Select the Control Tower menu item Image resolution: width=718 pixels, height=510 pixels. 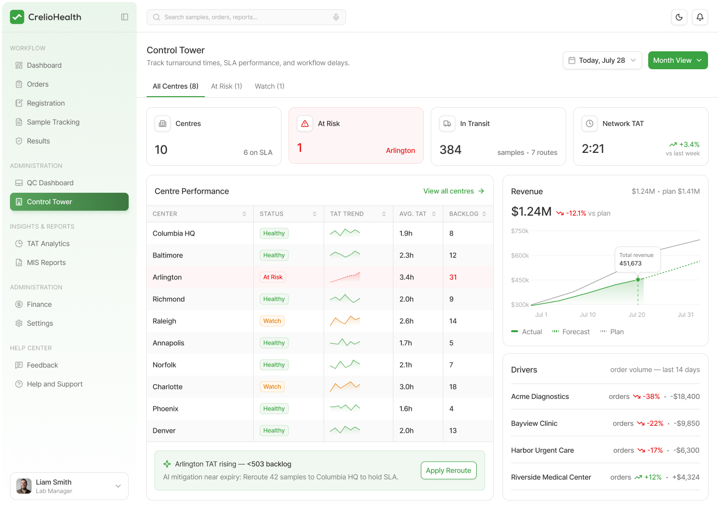tap(69, 202)
